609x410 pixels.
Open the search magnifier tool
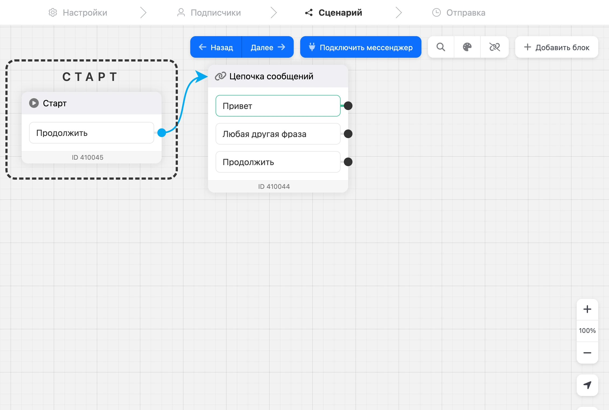click(441, 47)
